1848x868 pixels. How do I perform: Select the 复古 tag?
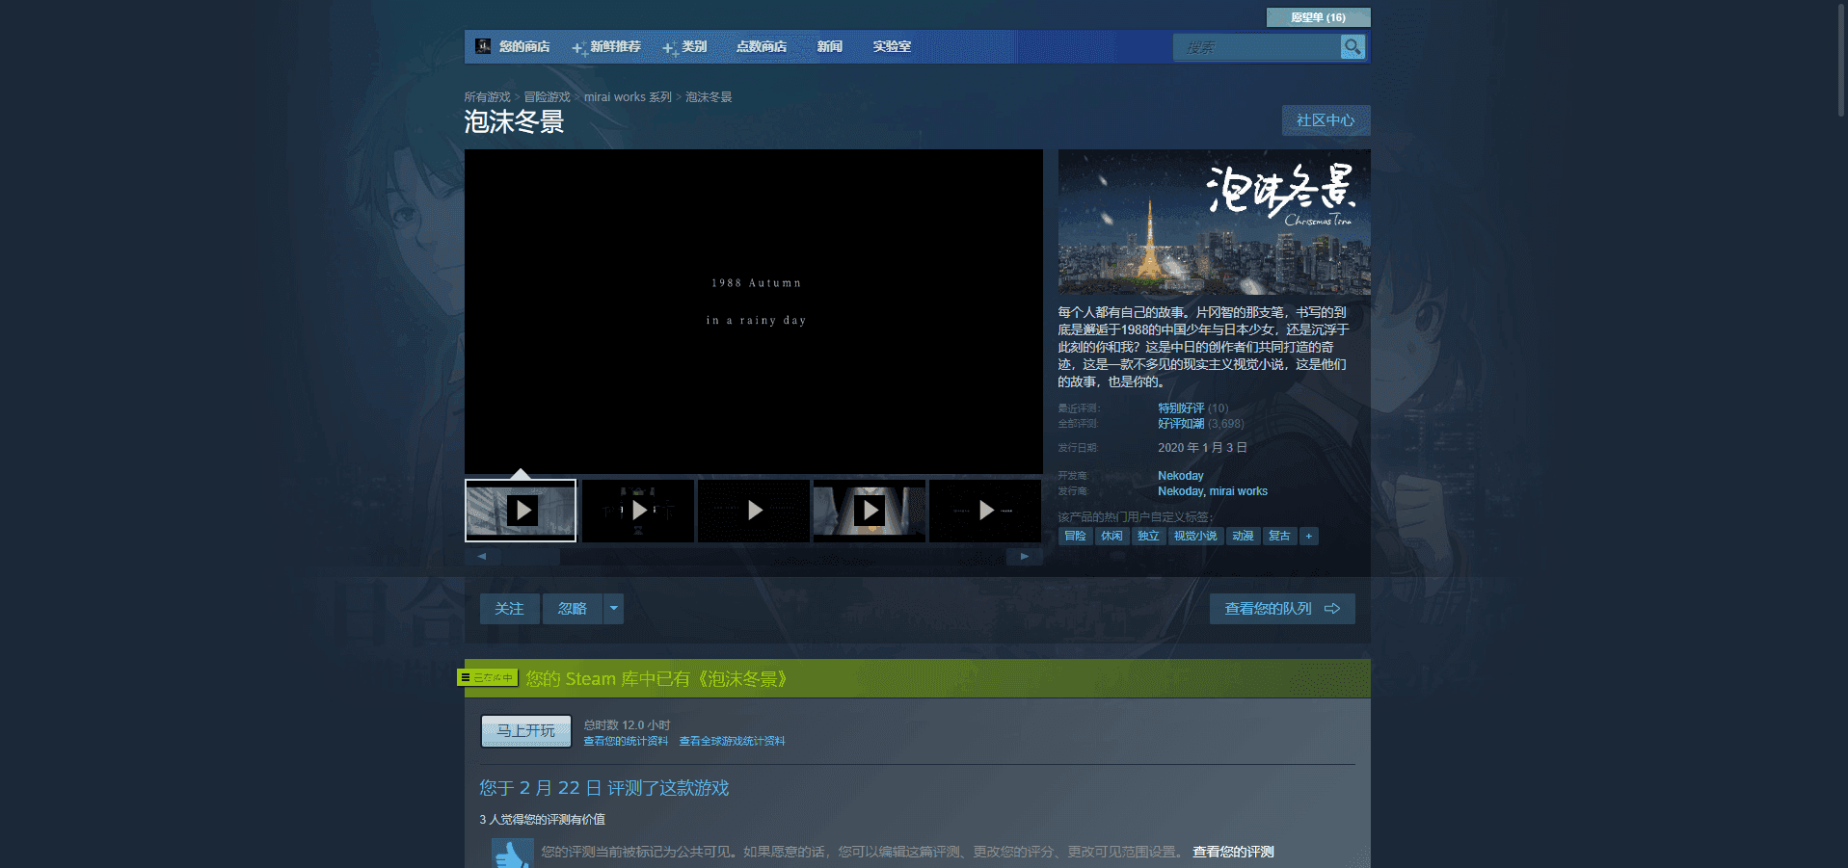pos(1279,536)
